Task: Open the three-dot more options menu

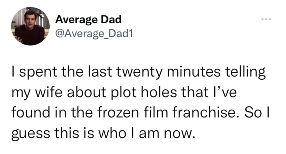Action: point(266,19)
